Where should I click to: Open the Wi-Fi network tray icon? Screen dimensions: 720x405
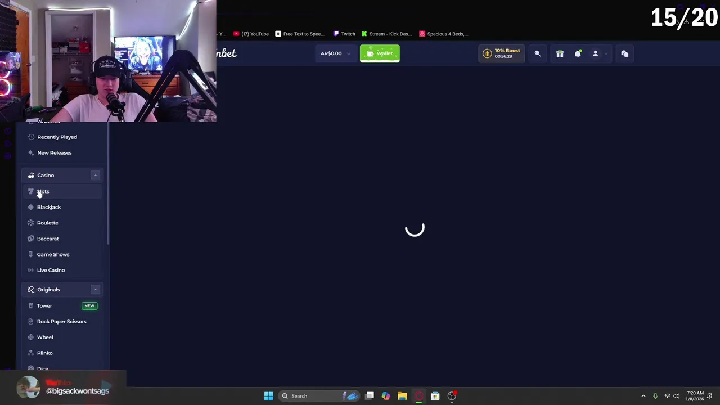(x=667, y=396)
